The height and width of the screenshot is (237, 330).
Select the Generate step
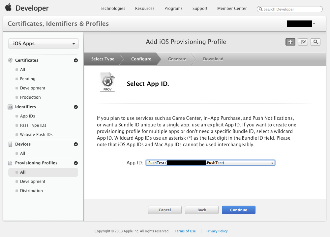tap(177, 59)
